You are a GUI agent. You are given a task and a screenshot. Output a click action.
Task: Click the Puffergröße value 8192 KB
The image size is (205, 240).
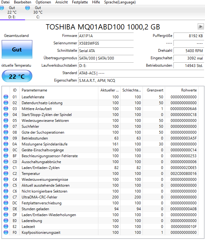point(189,36)
